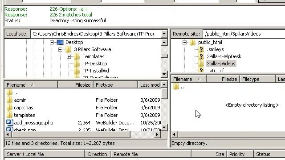Screen dimensions: 285x160
Task: Sort remote files by Filename column
Action: click(x=189, y=79)
